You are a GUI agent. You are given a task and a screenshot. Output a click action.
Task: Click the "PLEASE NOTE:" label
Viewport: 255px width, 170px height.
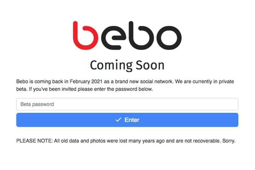[34, 141]
